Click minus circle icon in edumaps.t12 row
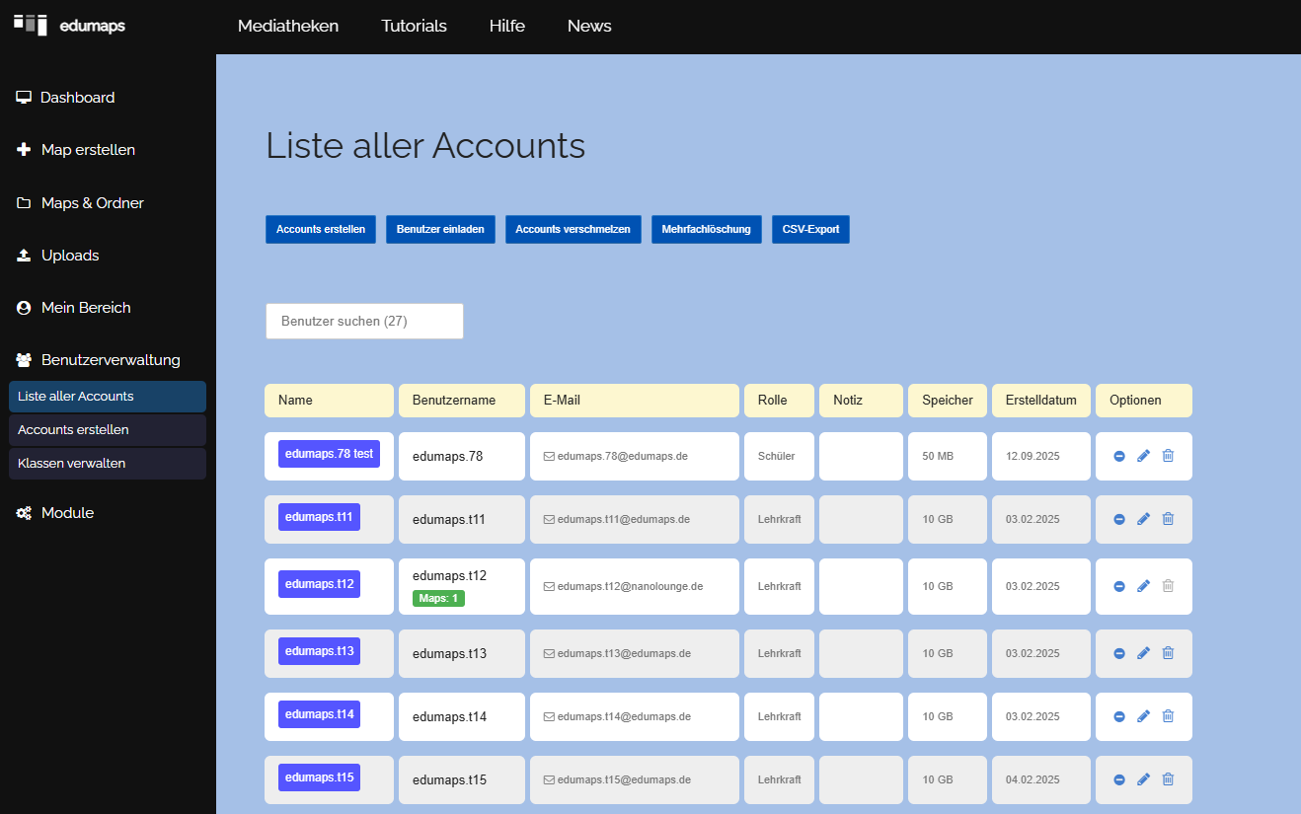Image resolution: width=1301 pixels, height=814 pixels. tap(1119, 586)
